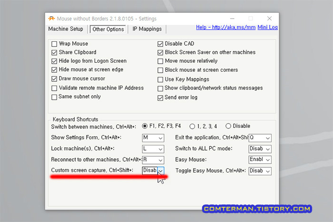
Task: Uncheck Block Screen Saver on other machines
Action: pos(160,52)
